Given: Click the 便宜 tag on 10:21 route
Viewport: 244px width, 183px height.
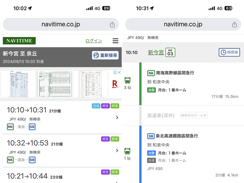Looking at the screenshot, I should (106, 172).
